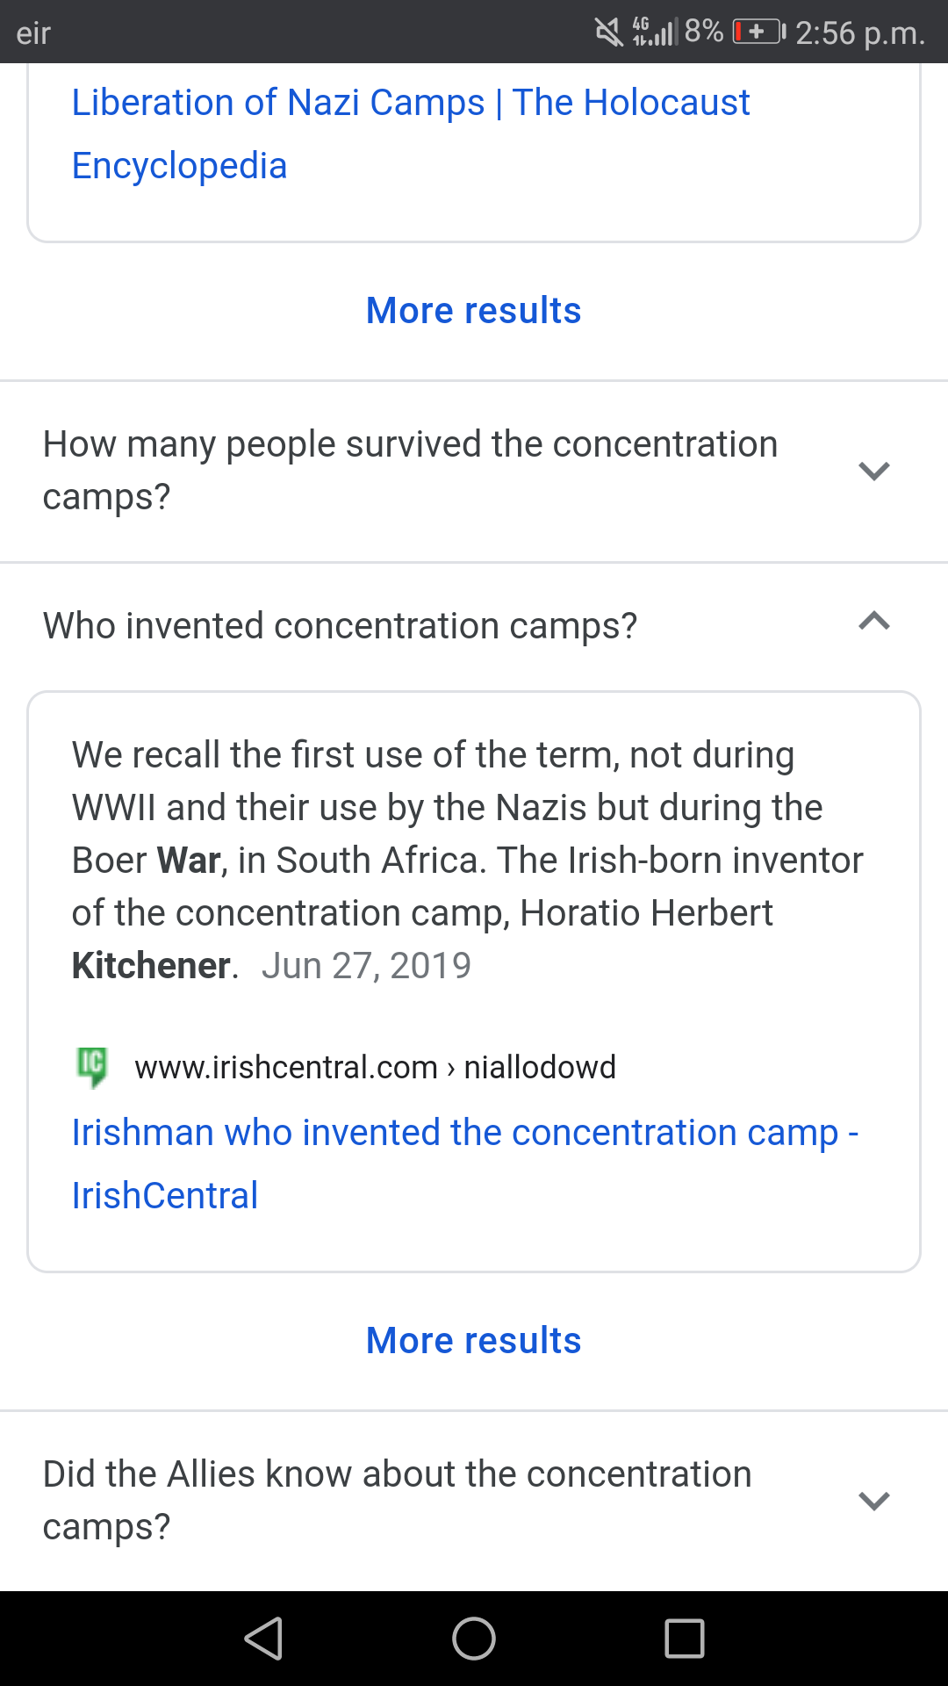
Task: Open 'Liberation of Nazi Camps' link
Action: [411, 133]
